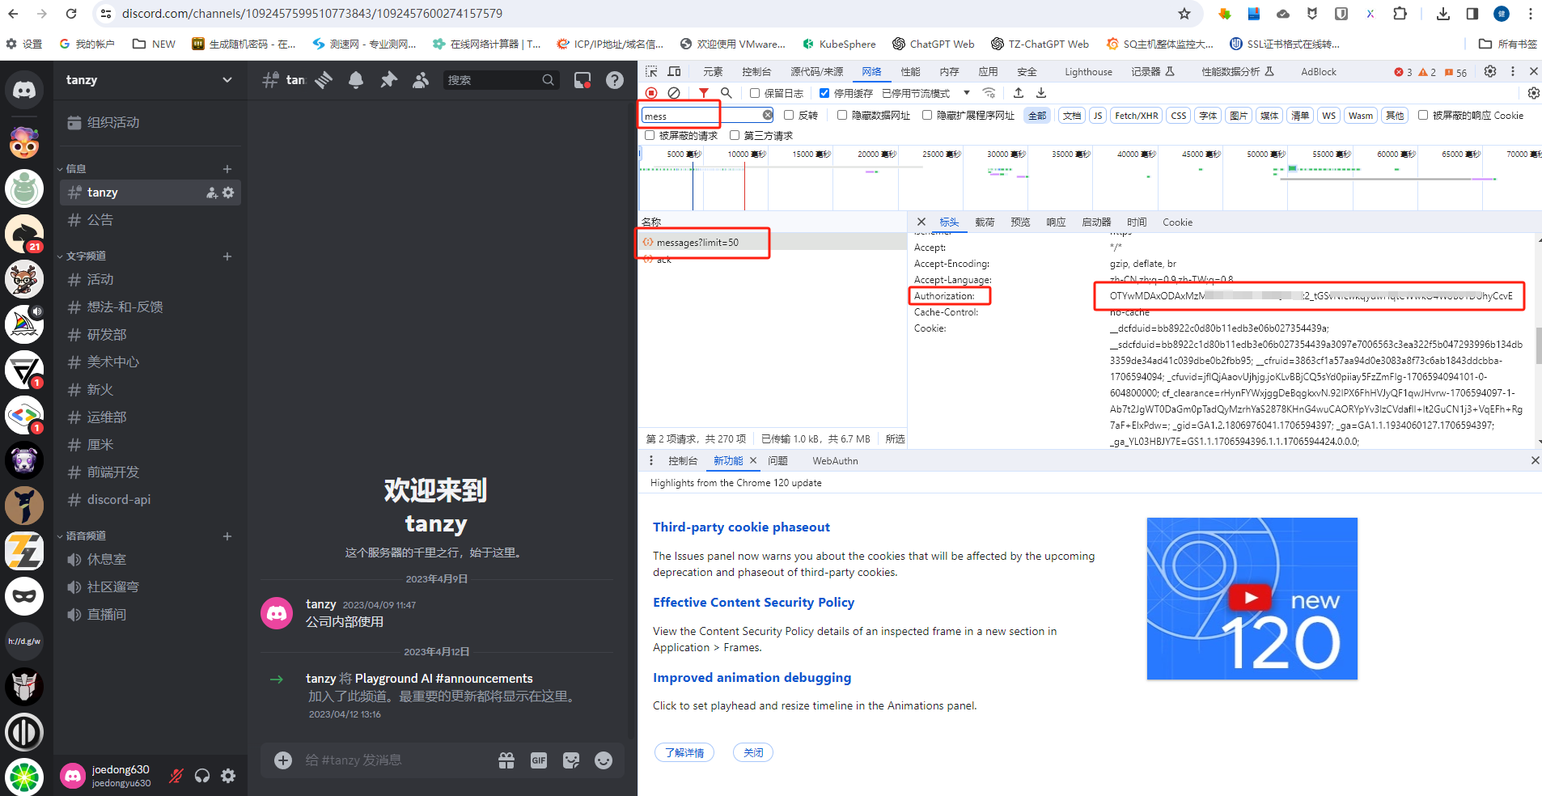Select inspect element tool in DevTools
The image size is (1542, 796).
pos(651,71)
